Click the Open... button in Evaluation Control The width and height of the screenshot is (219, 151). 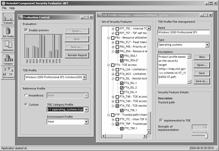coord(77,31)
